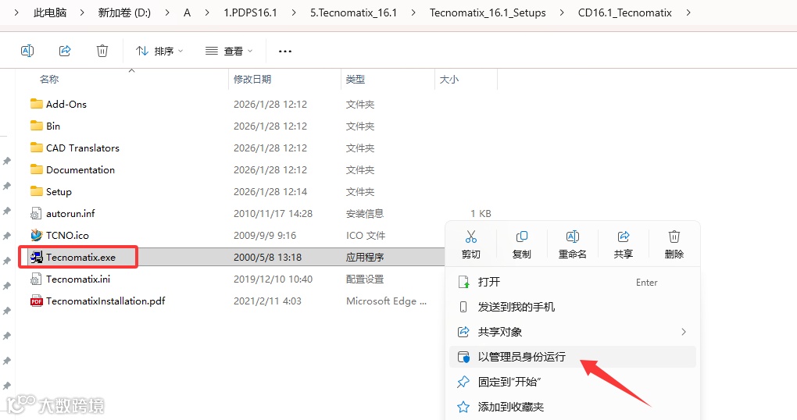Image resolution: width=797 pixels, height=420 pixels.
Task: Select the Tecnomatix.ini file
Action: (78, 279)
